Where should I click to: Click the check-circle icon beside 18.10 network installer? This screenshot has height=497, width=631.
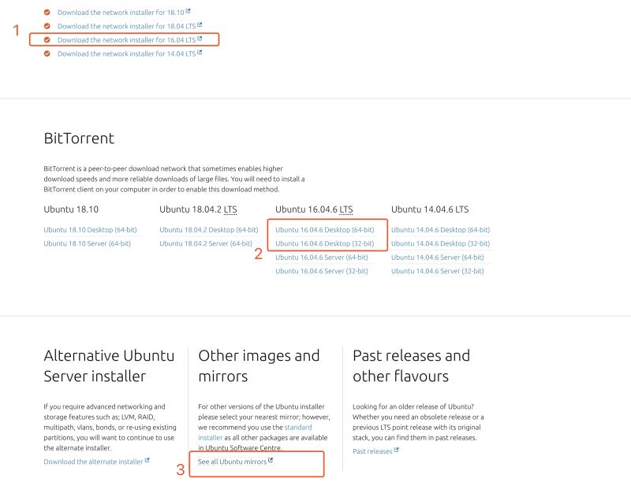47,13
